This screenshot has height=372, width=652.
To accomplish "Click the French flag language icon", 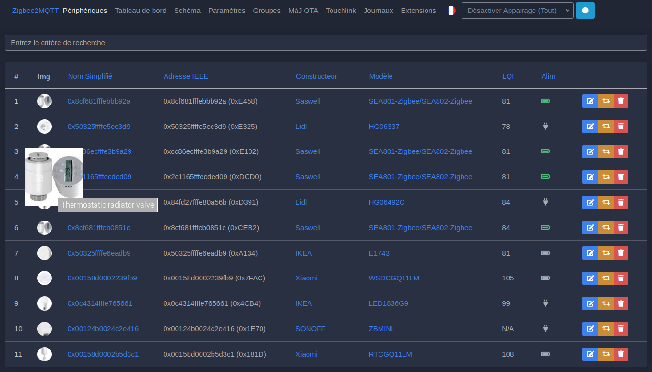I will point(450,10).
